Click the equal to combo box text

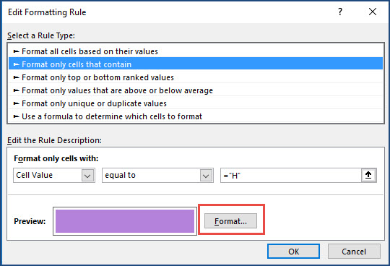click(121, 176)
